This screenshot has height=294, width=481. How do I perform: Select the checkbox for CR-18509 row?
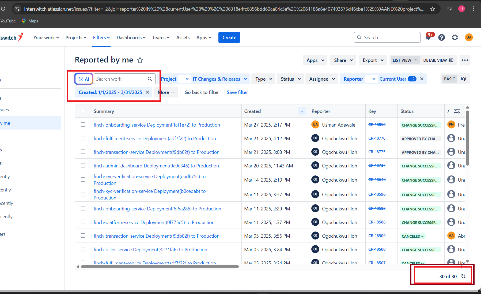(83, 236)
